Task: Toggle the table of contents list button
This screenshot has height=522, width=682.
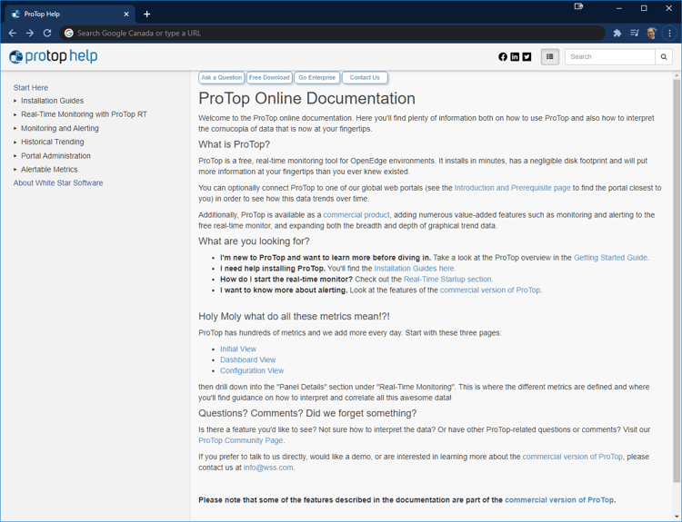Action: 550,57
